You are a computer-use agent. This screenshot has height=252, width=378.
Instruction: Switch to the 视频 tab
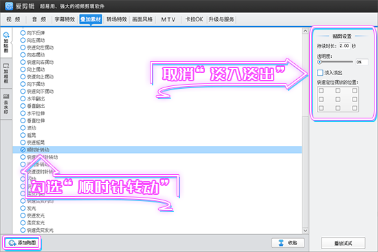click(x=13, y=19)
